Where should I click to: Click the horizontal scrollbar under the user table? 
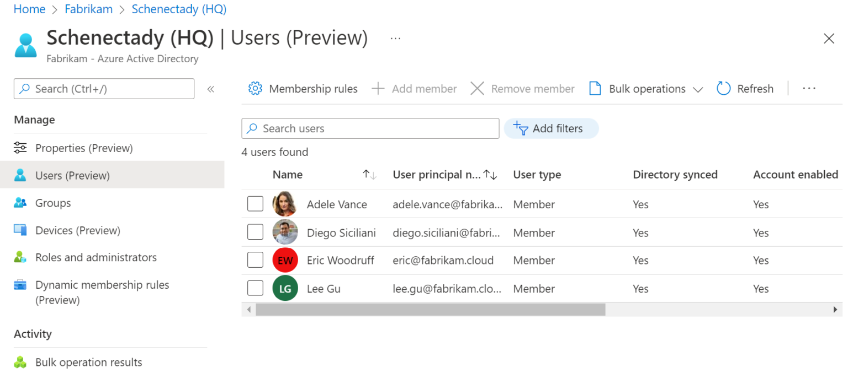click(431, 310)
